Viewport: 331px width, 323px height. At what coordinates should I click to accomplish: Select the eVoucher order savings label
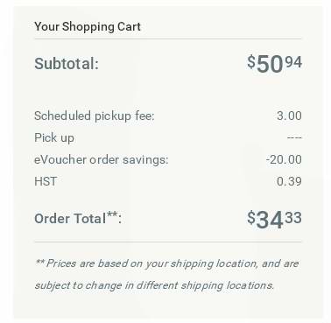point(102,159)
